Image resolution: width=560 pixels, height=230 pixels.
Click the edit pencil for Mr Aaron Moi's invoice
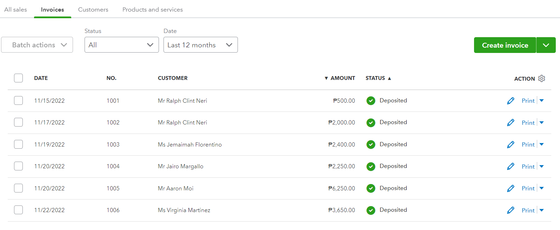point(511,188)
